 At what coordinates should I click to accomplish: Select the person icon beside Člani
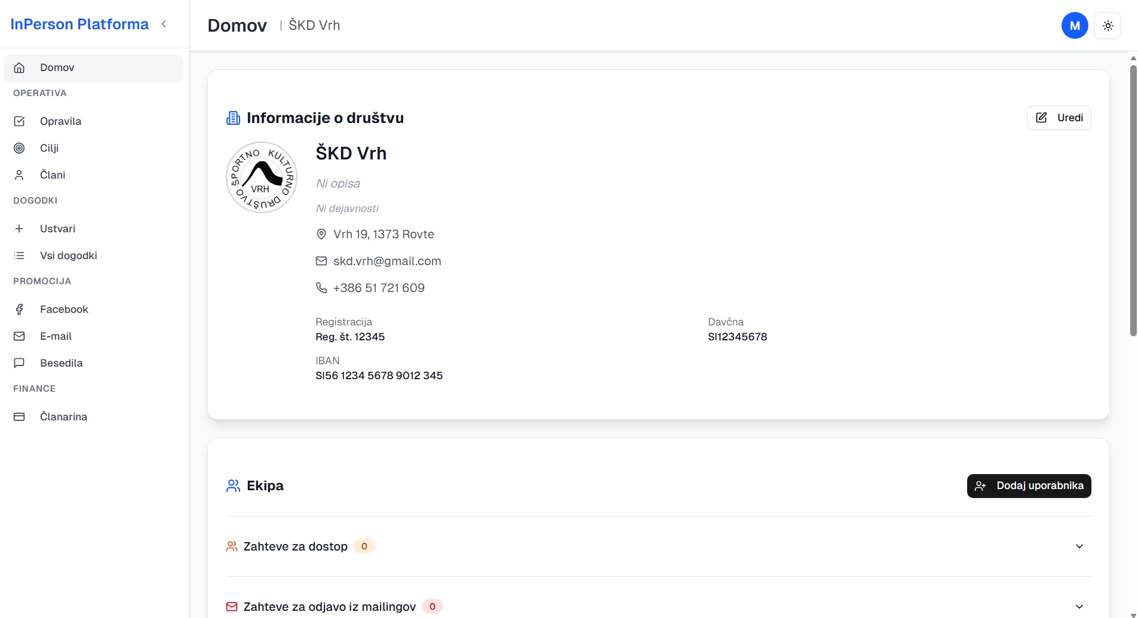(x=20, y=174)
